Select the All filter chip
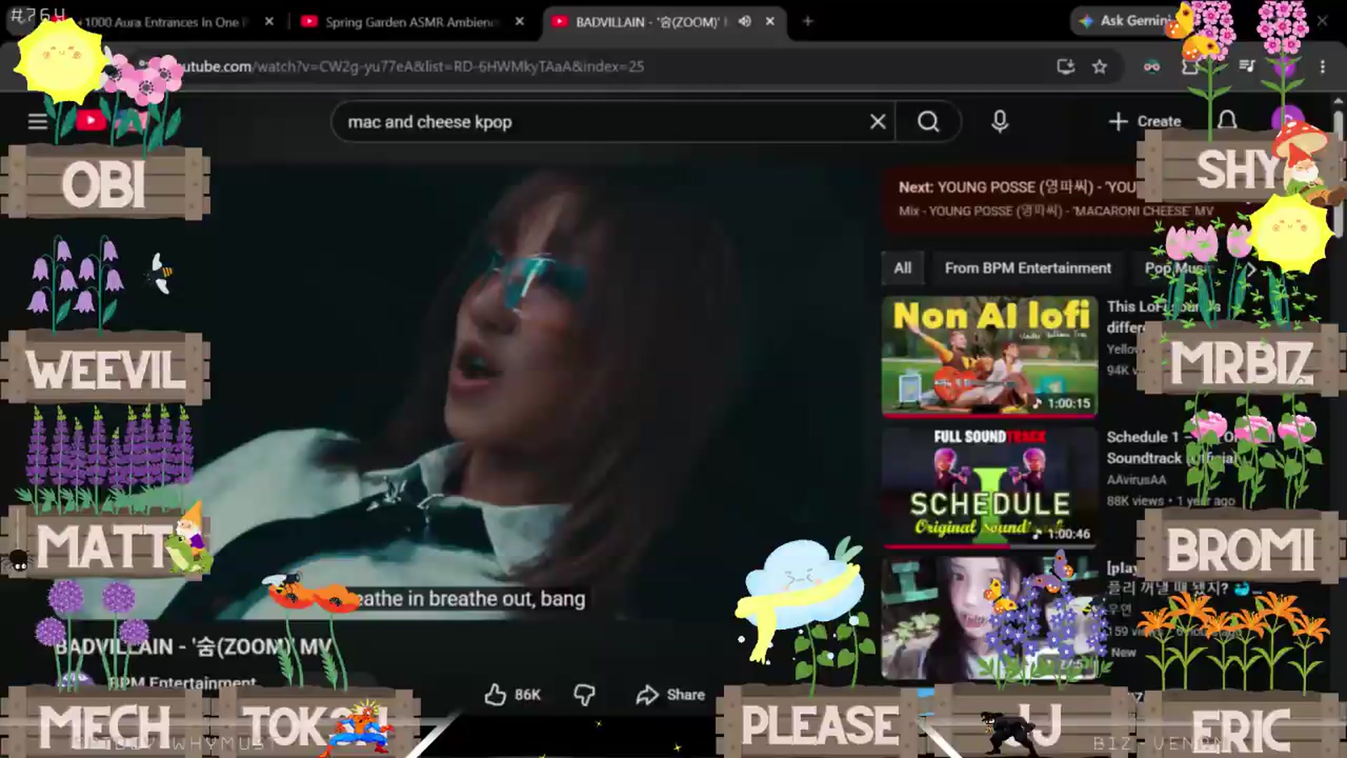 pos(902,268)
